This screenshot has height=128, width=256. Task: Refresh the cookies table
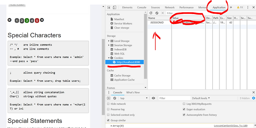[151, 13]
